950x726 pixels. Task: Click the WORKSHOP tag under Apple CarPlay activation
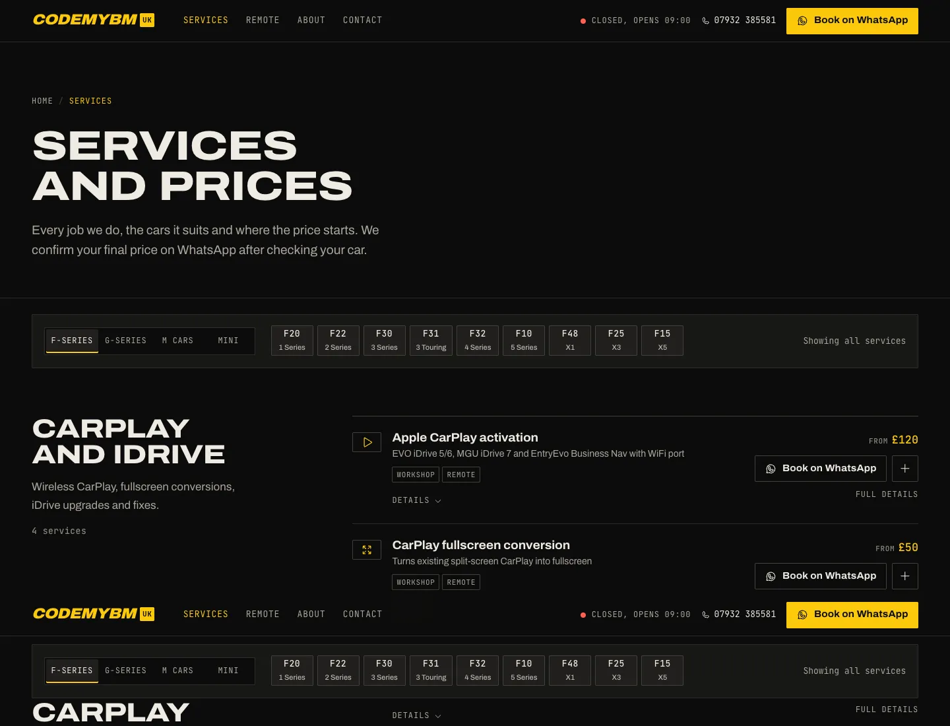pyautogui.click(x=416, y=475)
